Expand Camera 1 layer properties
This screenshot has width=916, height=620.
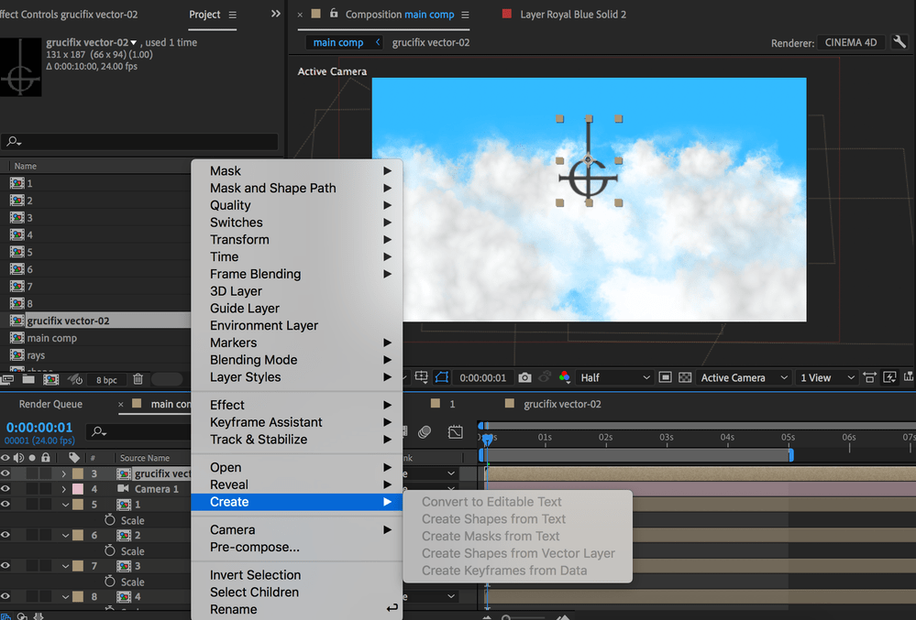(x=64, y=489)
